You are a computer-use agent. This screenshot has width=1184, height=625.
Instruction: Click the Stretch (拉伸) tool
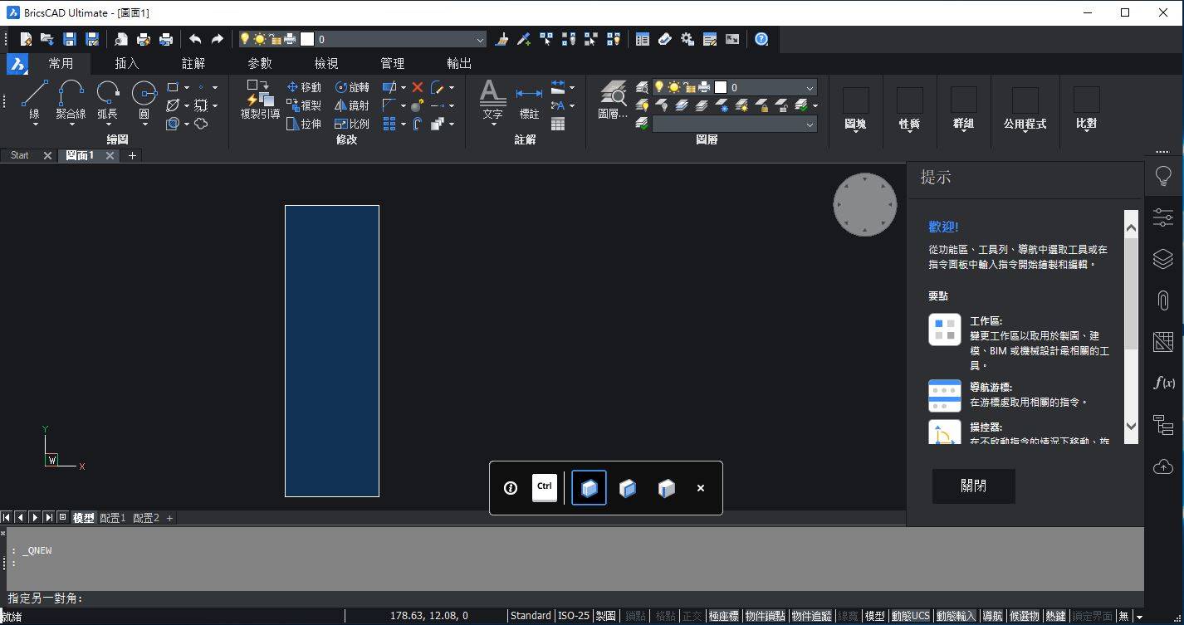pyautogui.click(x=304, y=124)
